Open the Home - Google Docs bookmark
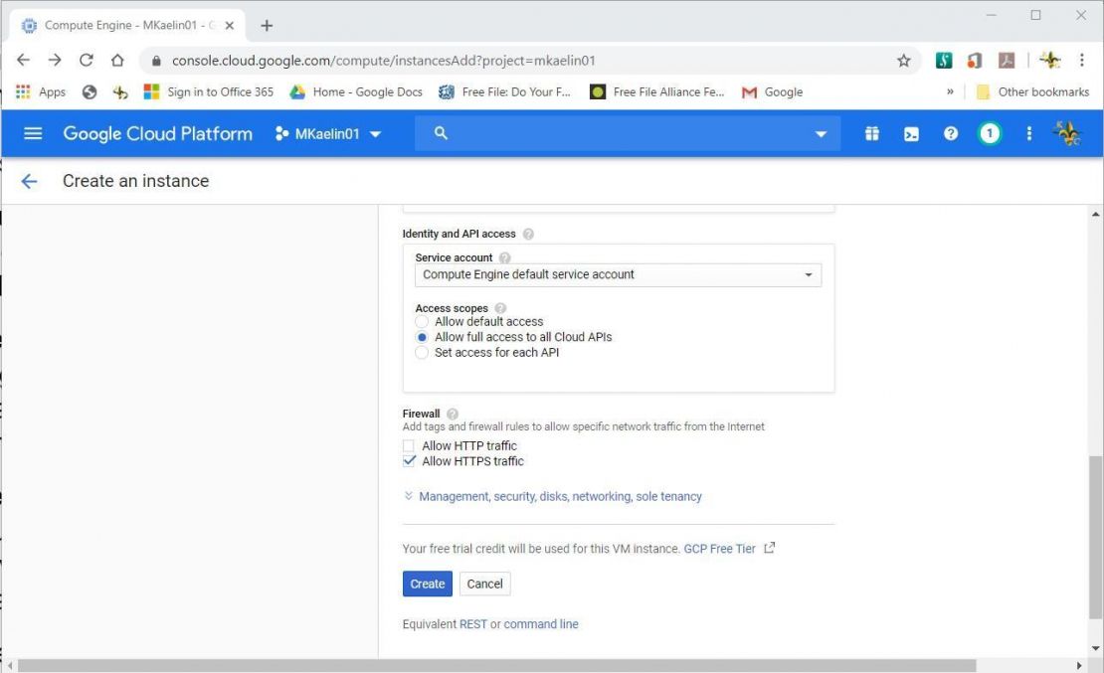1104x673 pixels. [x=356, y=91]
